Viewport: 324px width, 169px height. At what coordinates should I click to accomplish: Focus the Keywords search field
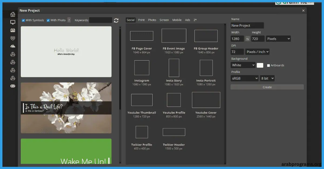tap(100, 20)
